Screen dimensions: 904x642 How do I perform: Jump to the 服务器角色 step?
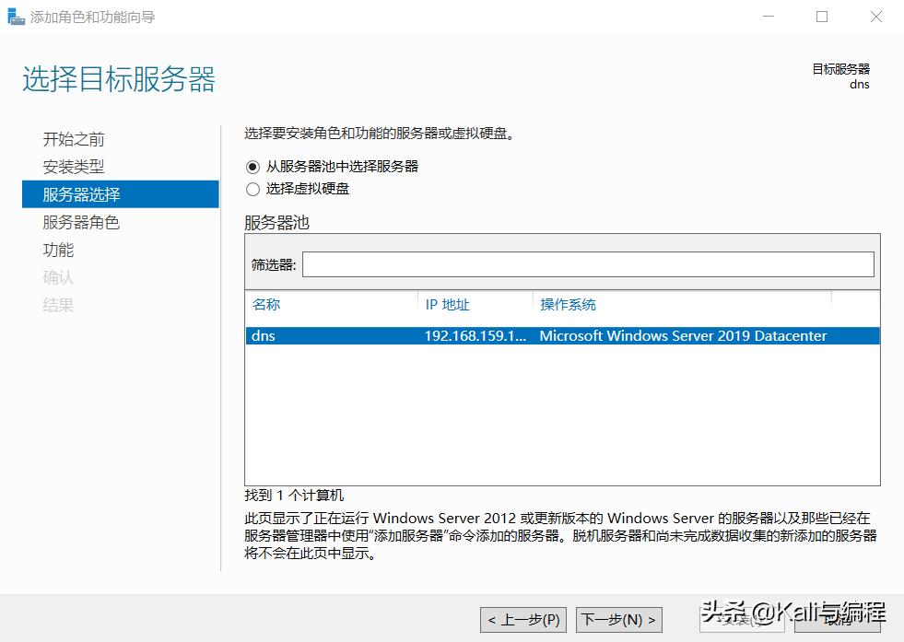(83, 222)
